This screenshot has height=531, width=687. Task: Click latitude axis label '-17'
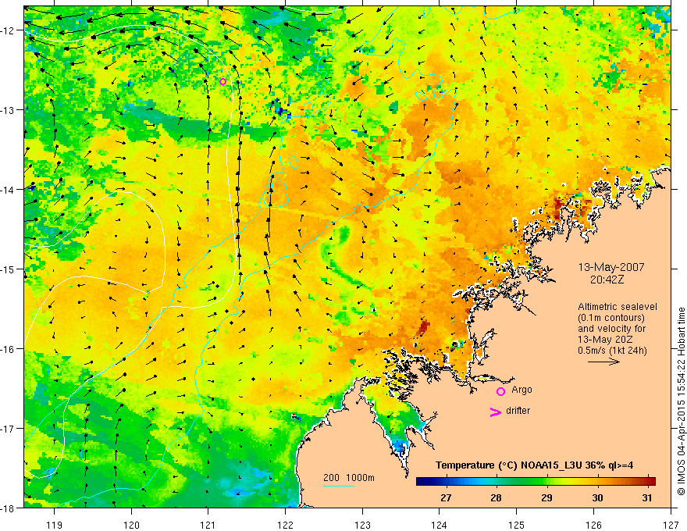(x=9, y=429)
